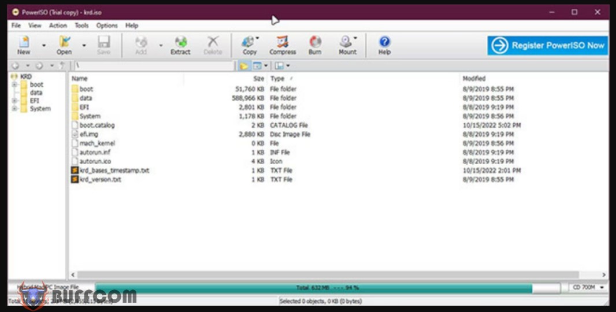Screen dimensions: 616x312
Task: Click Selected 0 objects status text
Action: [x=321, y=302]
